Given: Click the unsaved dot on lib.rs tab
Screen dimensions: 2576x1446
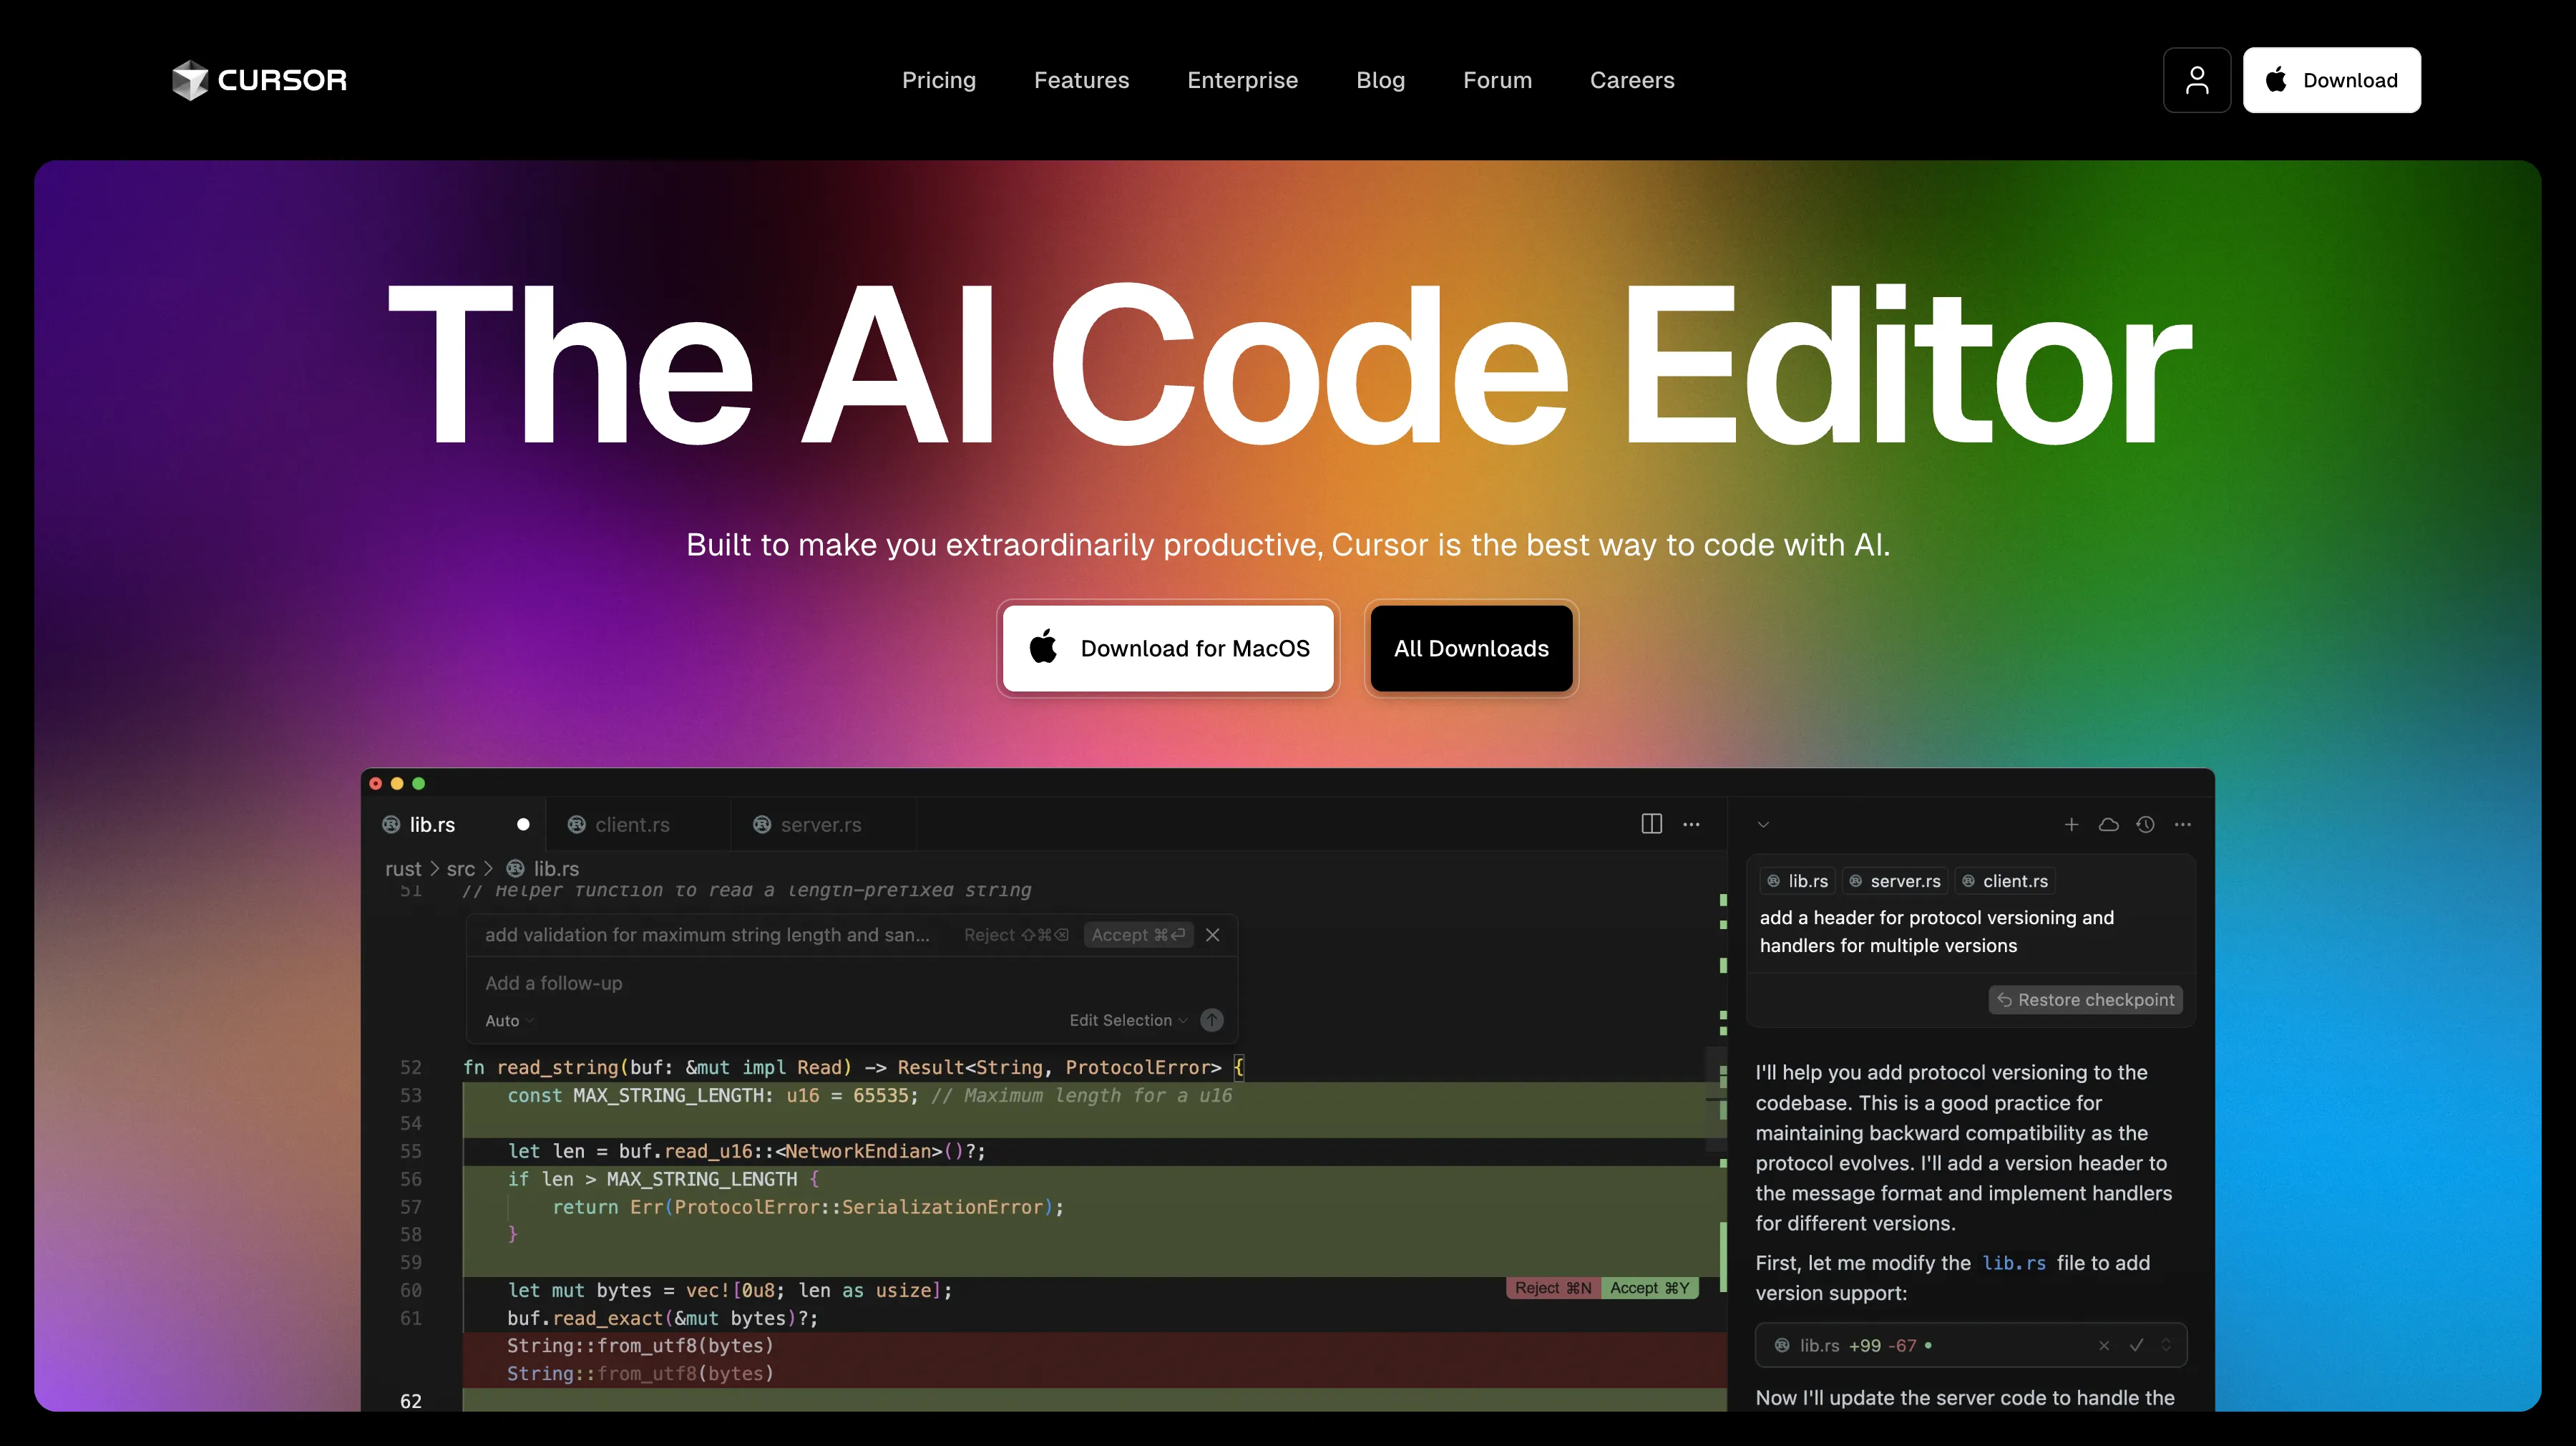Looking at the screenshot, I should click(523, 825).
